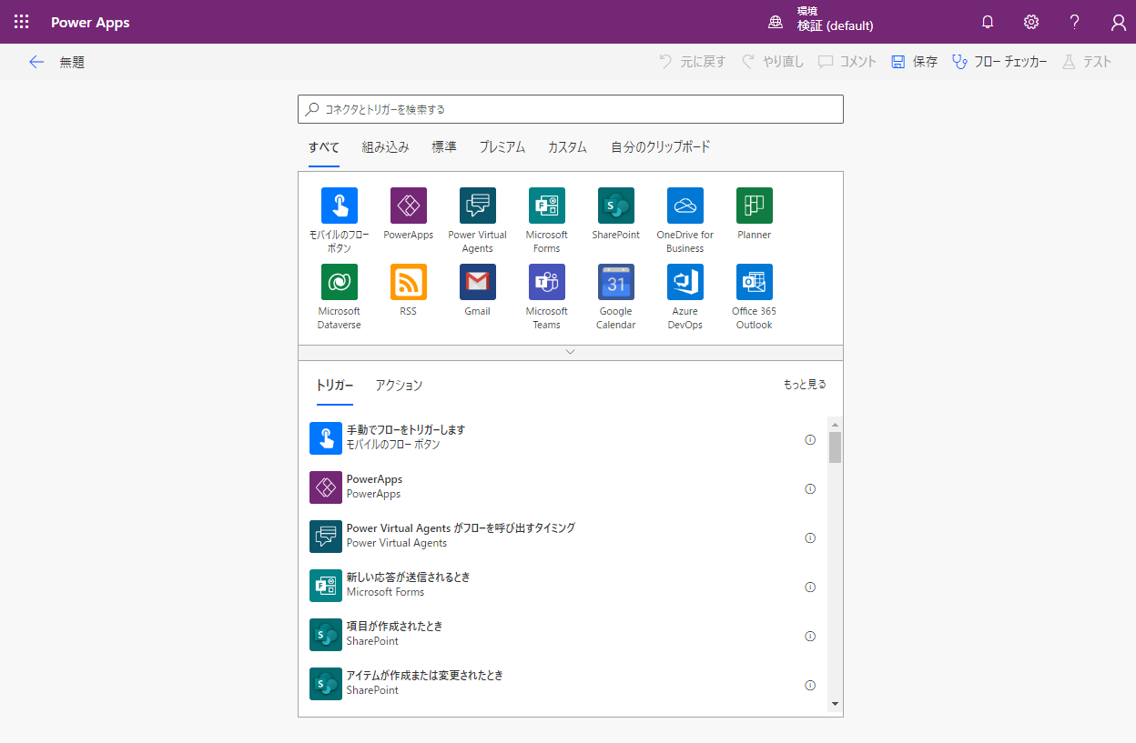
Task: Select モバイルのフロー ボタン connector icon
Action: [340, 206]
